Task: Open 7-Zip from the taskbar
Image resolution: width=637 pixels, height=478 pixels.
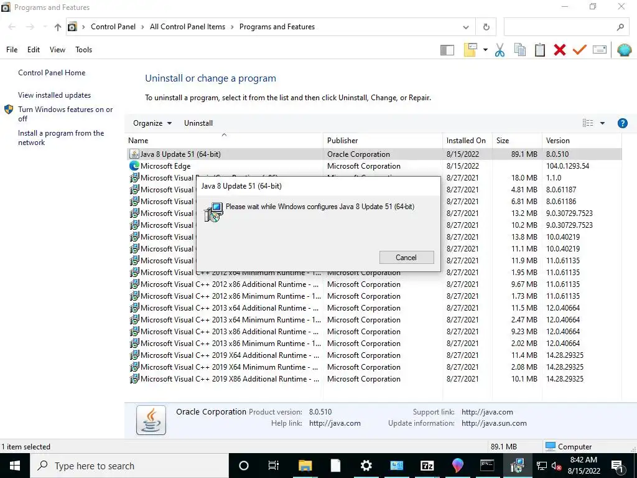Action: [x=427, y=466]
